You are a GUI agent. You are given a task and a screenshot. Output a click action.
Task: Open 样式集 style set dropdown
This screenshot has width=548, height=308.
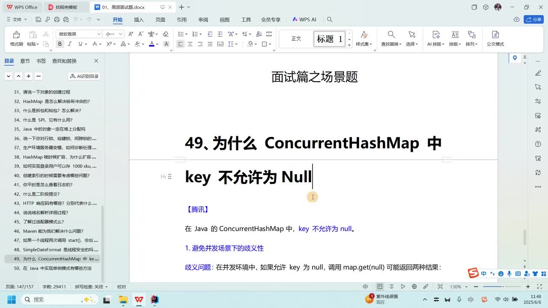364,44
